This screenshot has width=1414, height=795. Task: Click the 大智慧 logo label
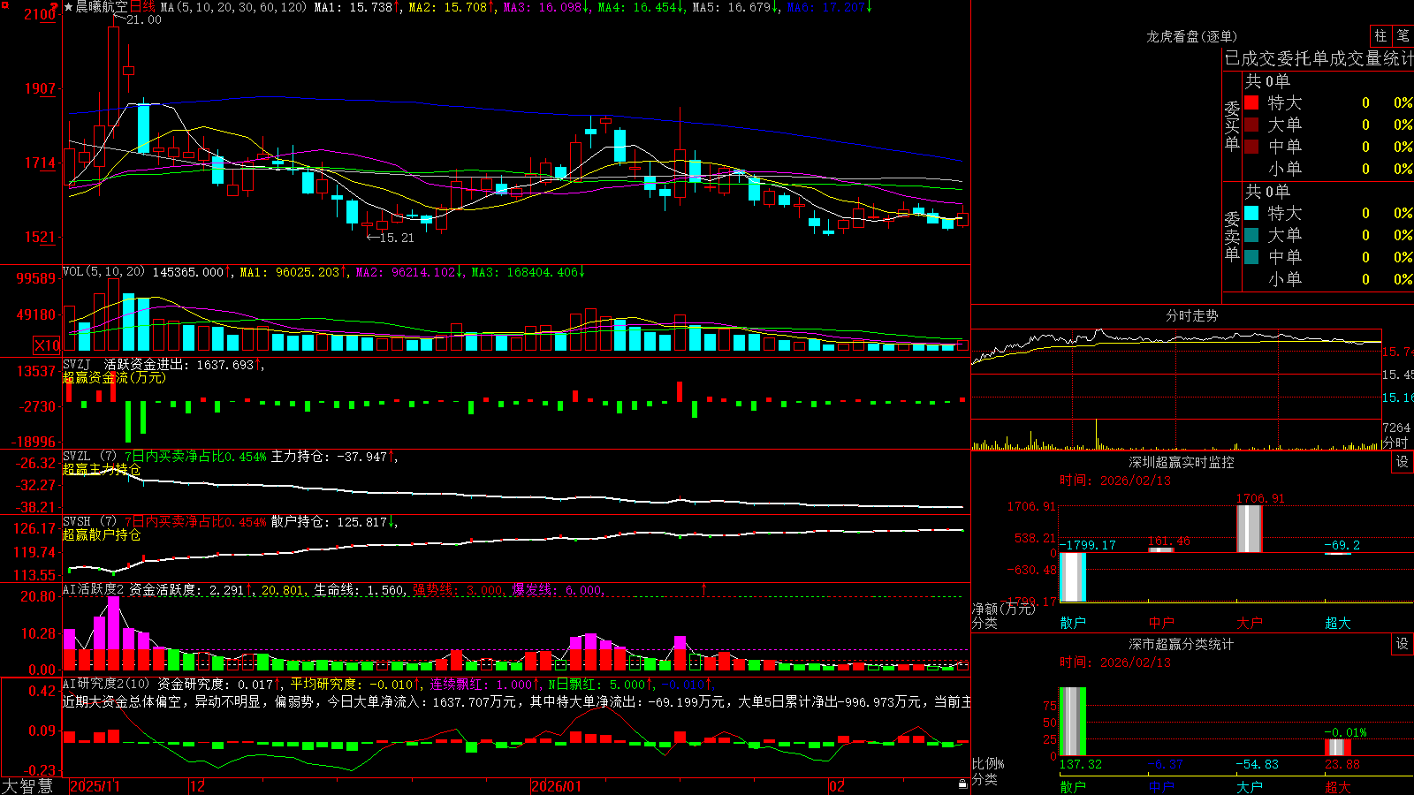click(x=27, y=786)
